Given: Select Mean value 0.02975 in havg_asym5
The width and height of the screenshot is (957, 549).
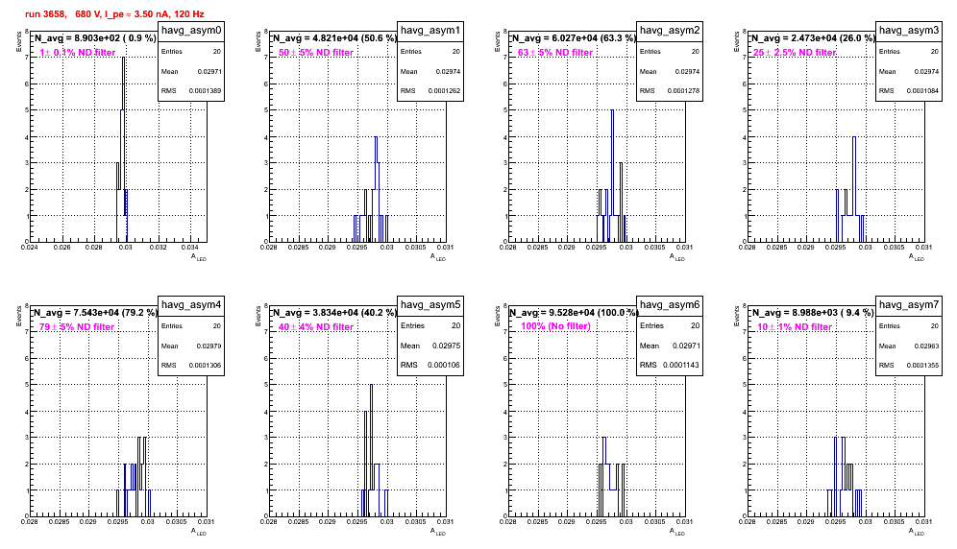Looking at the screenshot, I should click(446, 346).
